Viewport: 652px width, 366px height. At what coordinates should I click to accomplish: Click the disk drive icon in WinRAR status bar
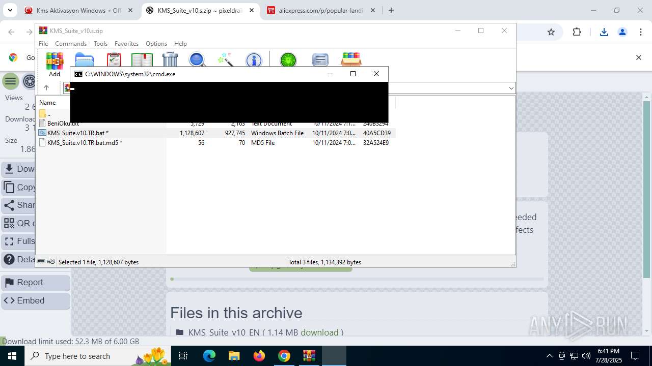tap(41, 262)
